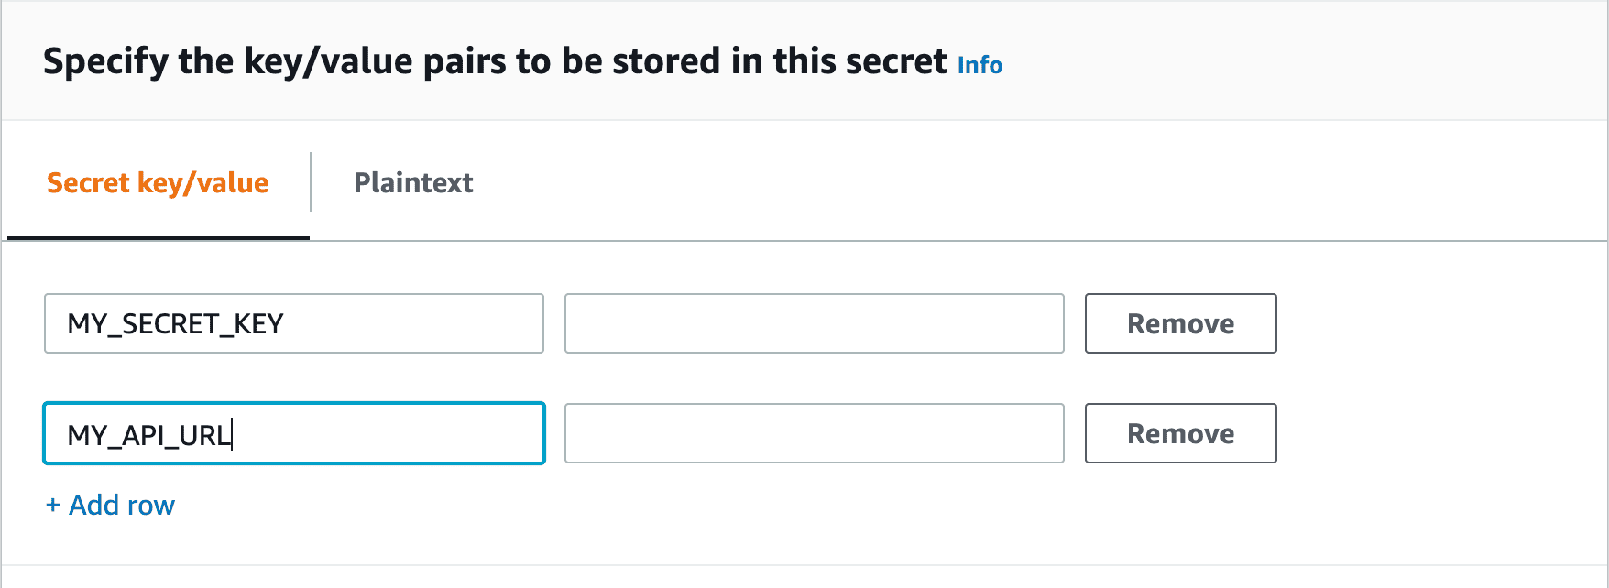Add a new key/value row

coord(111,505)
